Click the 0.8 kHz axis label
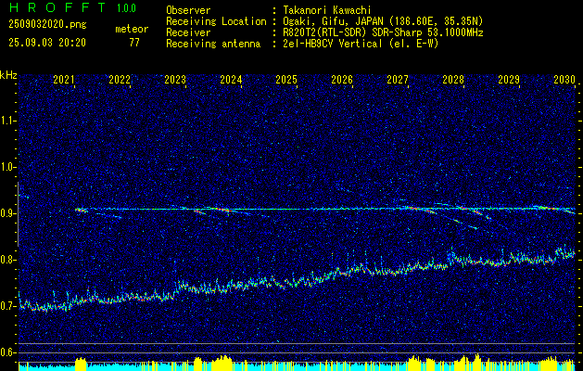This screenshot has height=371, width=583. pos(8,260)
